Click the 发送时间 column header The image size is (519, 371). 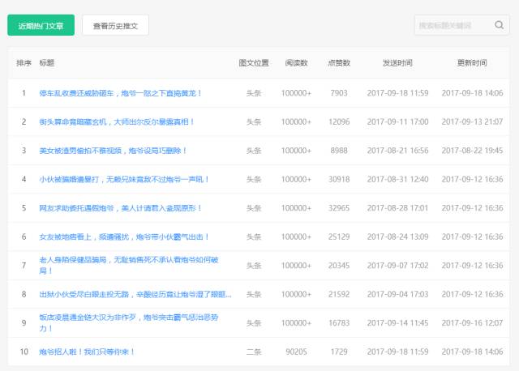tap(397, 63)
